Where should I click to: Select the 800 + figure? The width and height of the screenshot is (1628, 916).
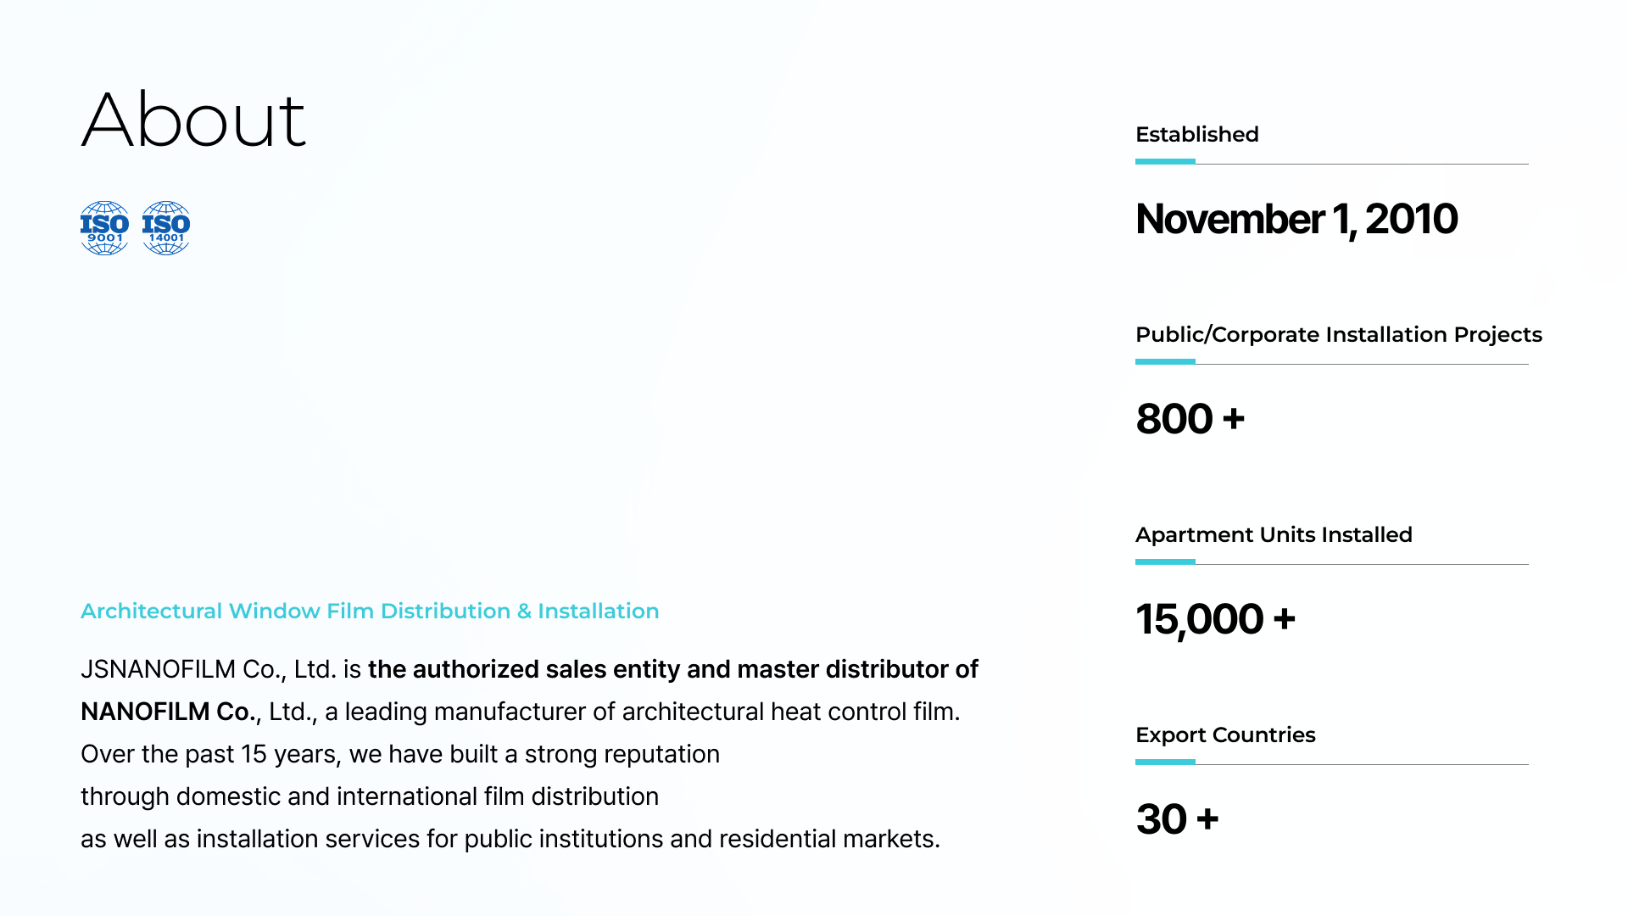pos(1190,419)
